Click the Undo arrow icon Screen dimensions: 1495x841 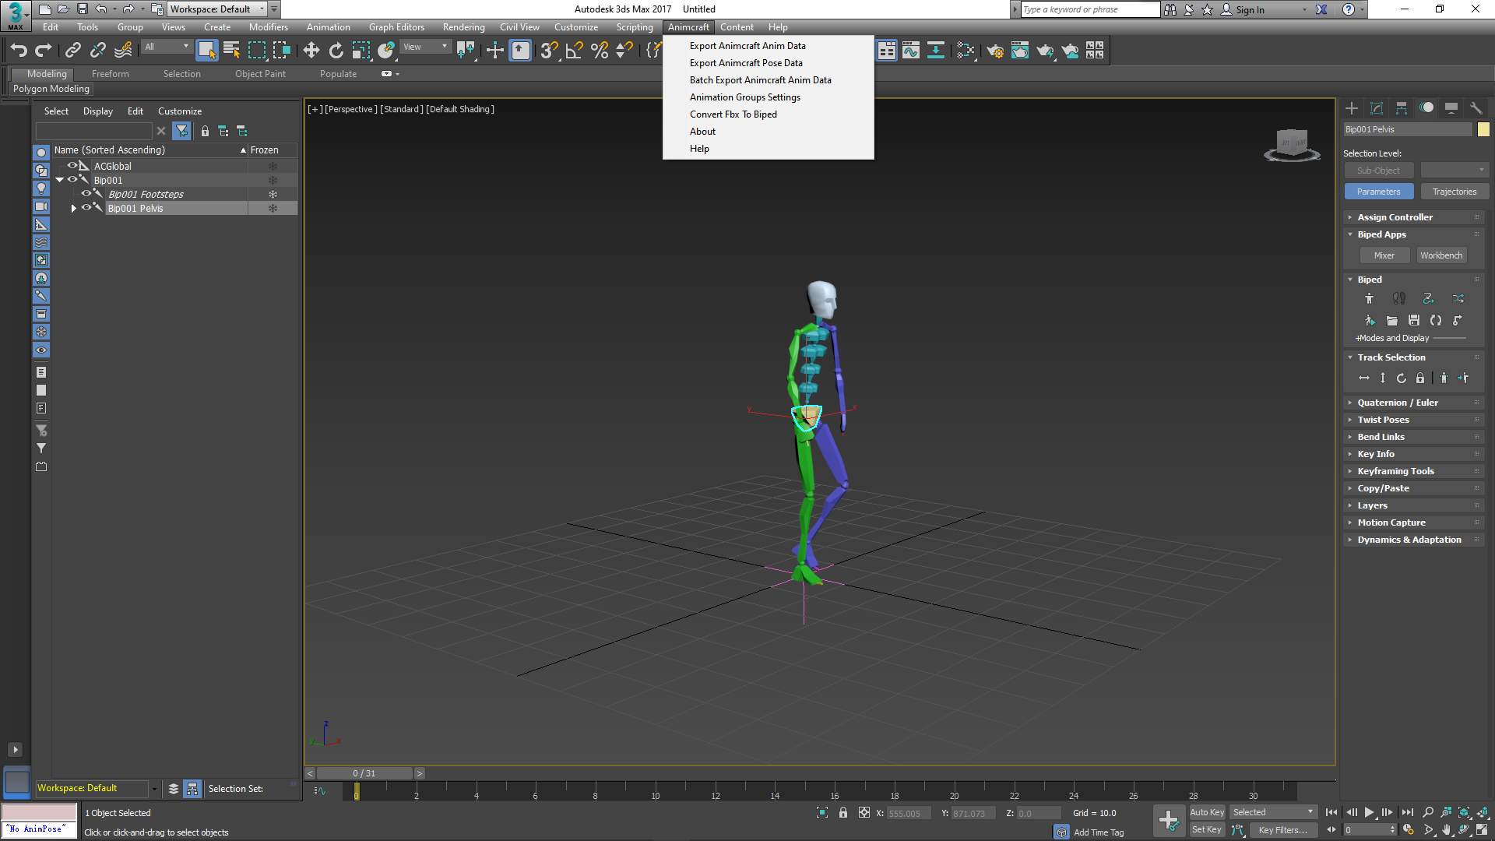pos(19,51)
